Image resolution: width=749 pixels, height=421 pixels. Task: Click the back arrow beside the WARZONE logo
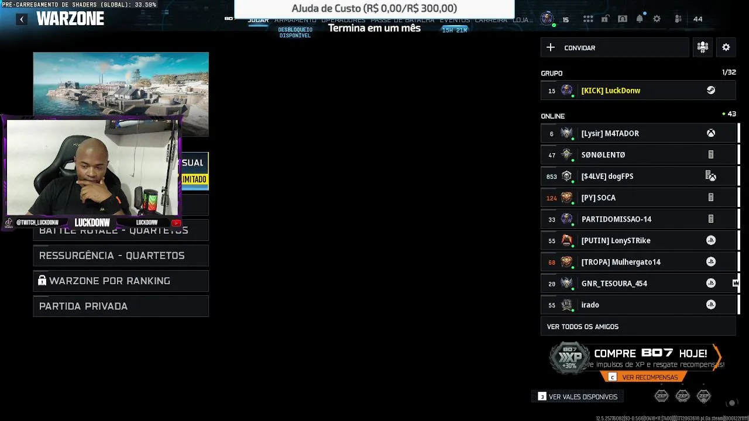coord(22,19)
